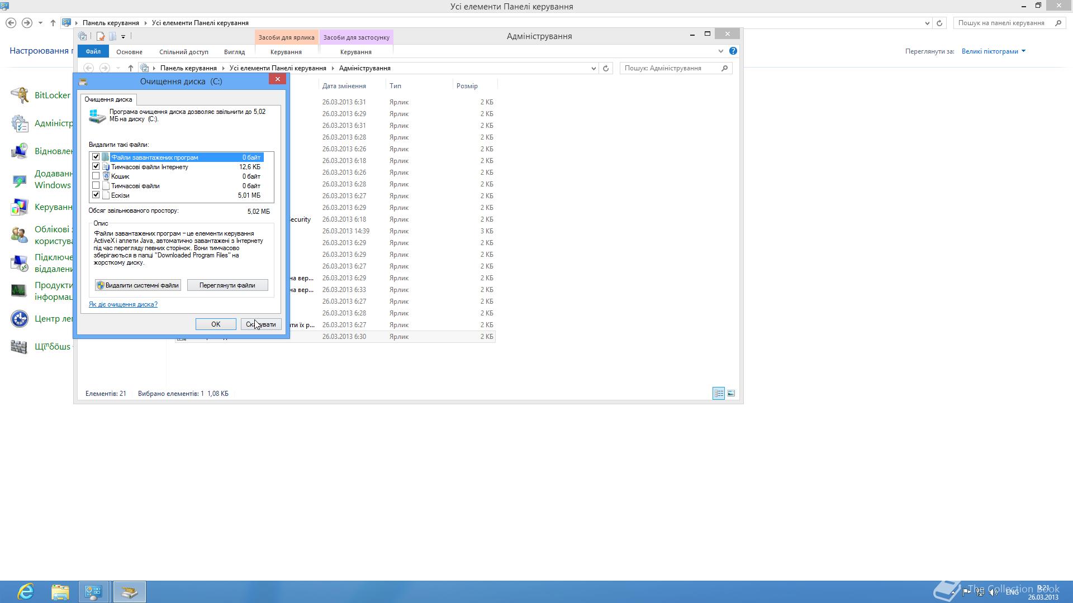Switch to details view icon in status bar

(x=719, y=394)
